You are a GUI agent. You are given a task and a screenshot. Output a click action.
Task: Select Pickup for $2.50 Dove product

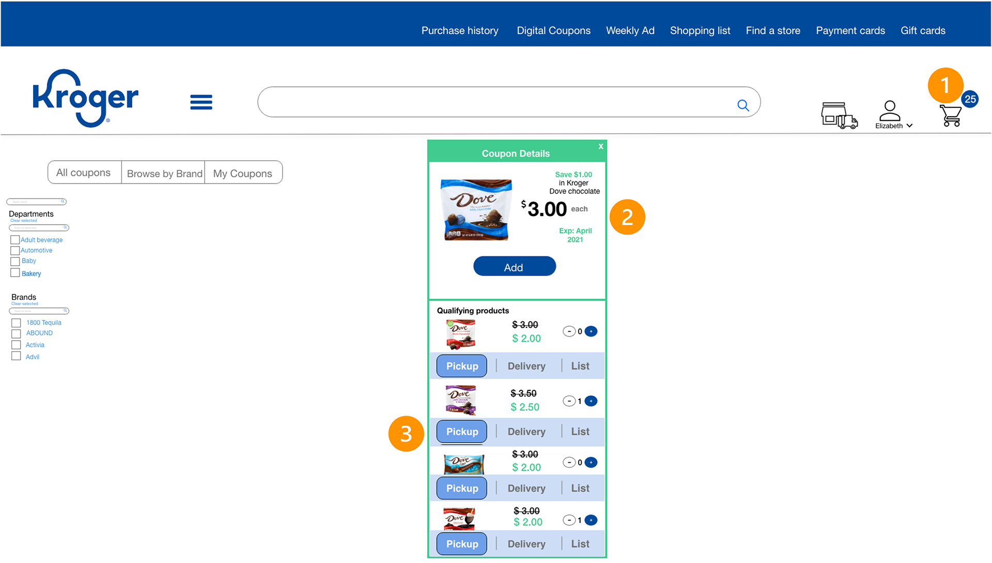click(x=462, y=432)
